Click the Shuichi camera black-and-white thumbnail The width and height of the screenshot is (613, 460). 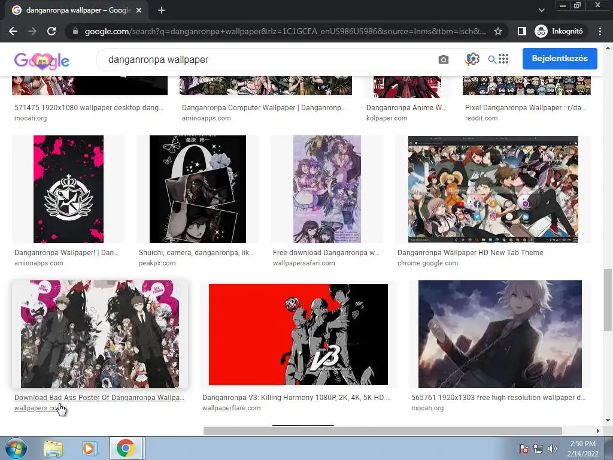coord(198,189)
